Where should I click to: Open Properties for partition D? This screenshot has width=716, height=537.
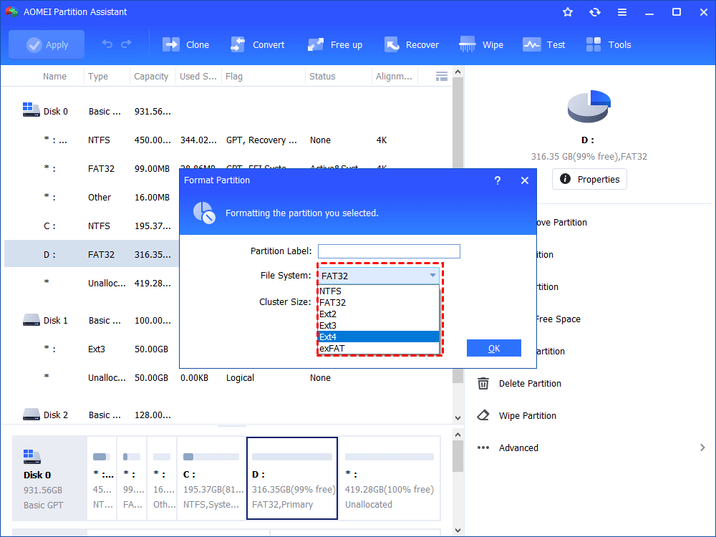(x=589, y=180)
